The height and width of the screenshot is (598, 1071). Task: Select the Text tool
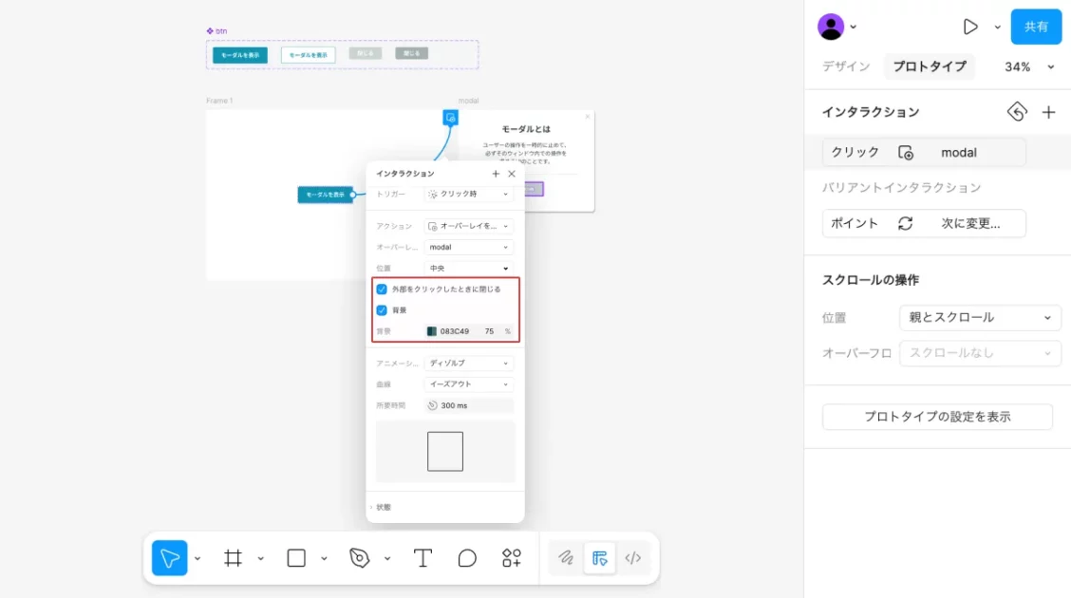pos(423,558)
